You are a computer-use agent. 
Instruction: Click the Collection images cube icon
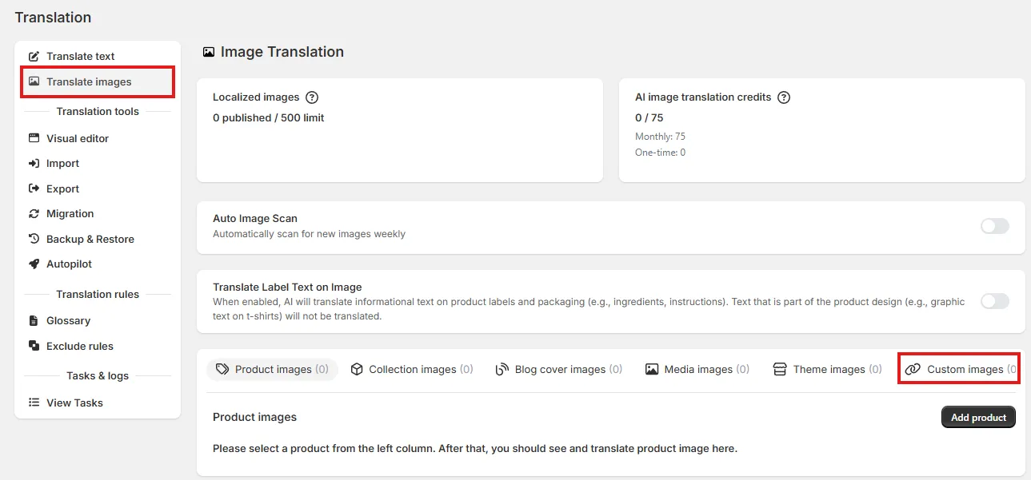click(x=357, y=369)
